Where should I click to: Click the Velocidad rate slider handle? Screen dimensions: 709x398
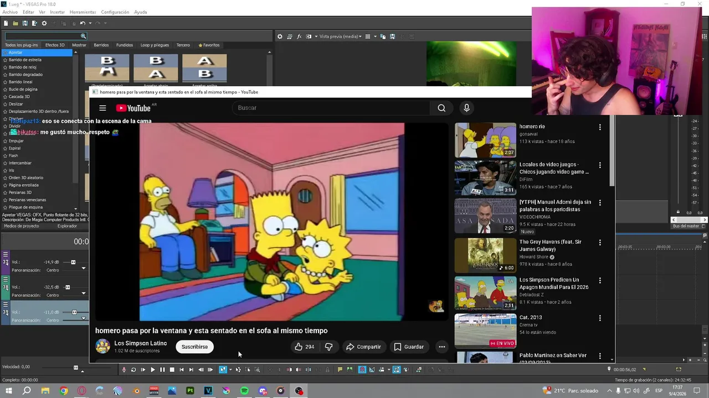point(76,367)
